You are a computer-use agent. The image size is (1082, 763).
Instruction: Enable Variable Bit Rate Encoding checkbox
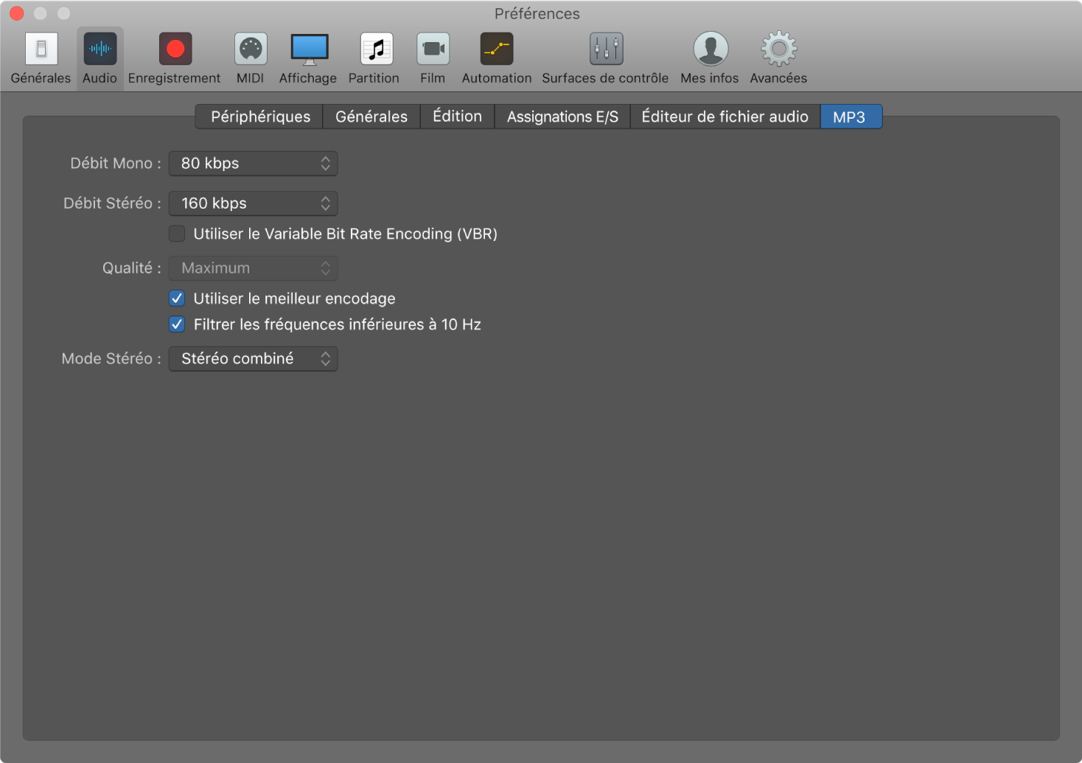coord(177,234)
